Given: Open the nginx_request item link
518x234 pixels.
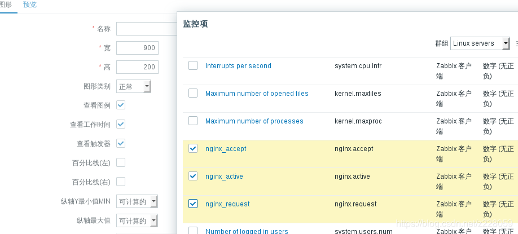Looking at the screenshot, I should coord(227,204).
